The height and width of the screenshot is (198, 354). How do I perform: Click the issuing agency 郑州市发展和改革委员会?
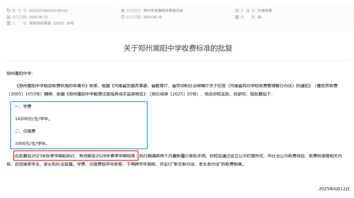[x=163, y=10]
